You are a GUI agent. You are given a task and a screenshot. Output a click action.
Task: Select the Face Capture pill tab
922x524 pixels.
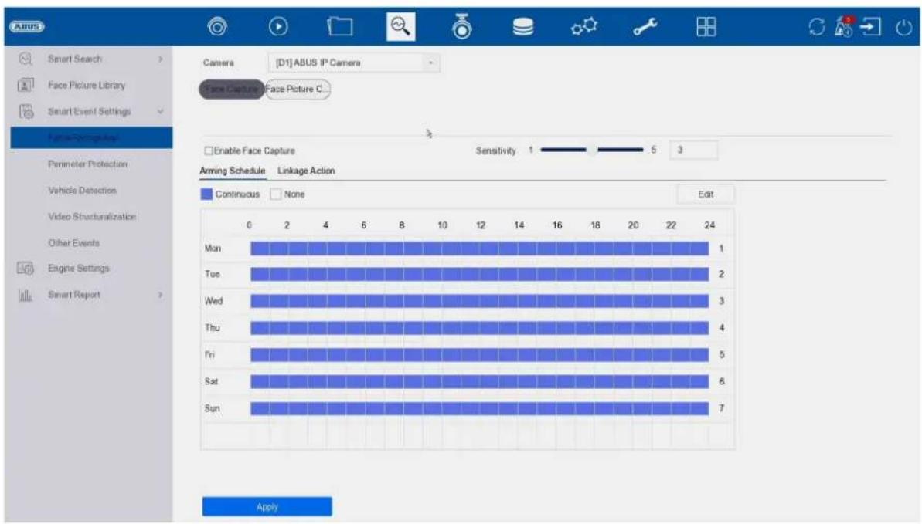click(232, 90)
